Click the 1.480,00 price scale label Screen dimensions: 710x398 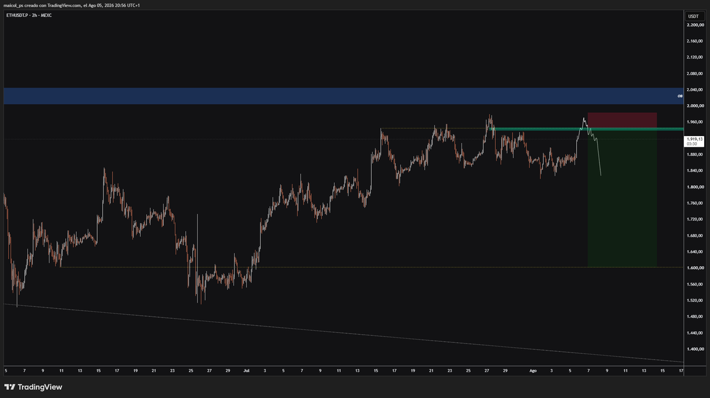tap(695, 317)
